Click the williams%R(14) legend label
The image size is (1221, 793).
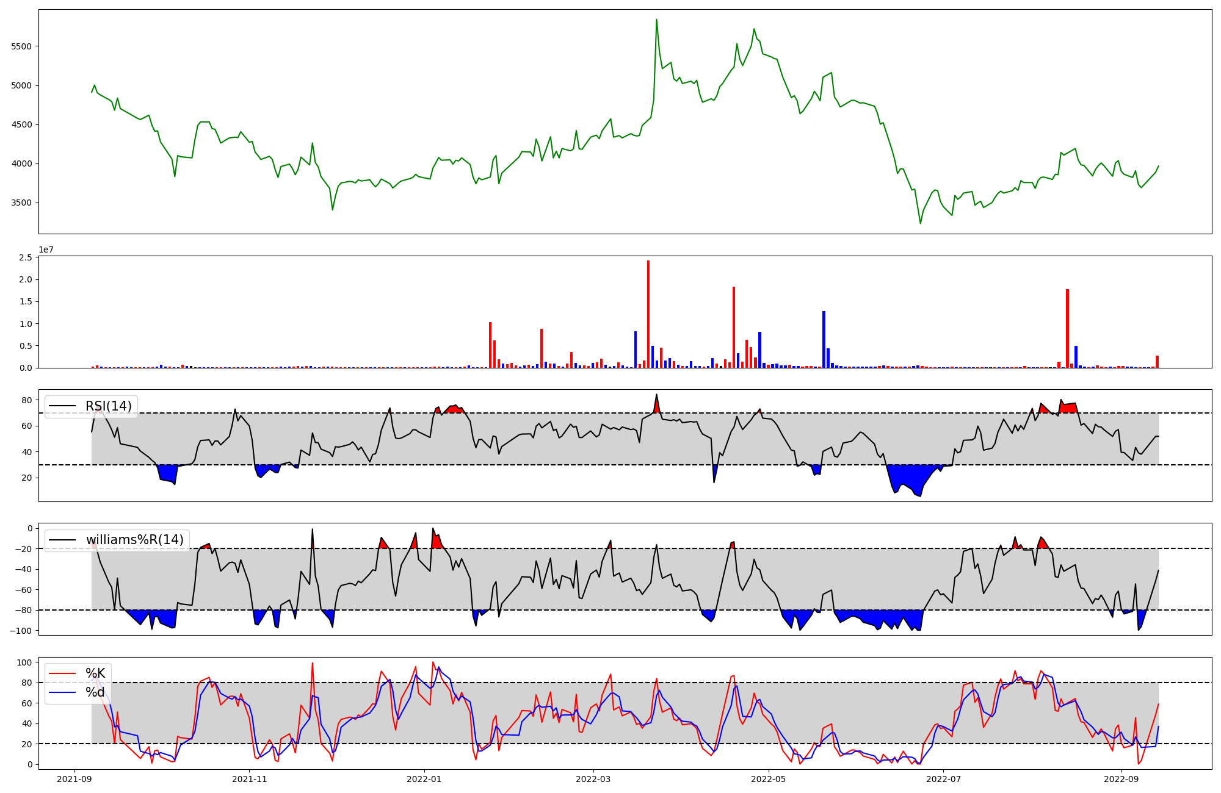134,540
